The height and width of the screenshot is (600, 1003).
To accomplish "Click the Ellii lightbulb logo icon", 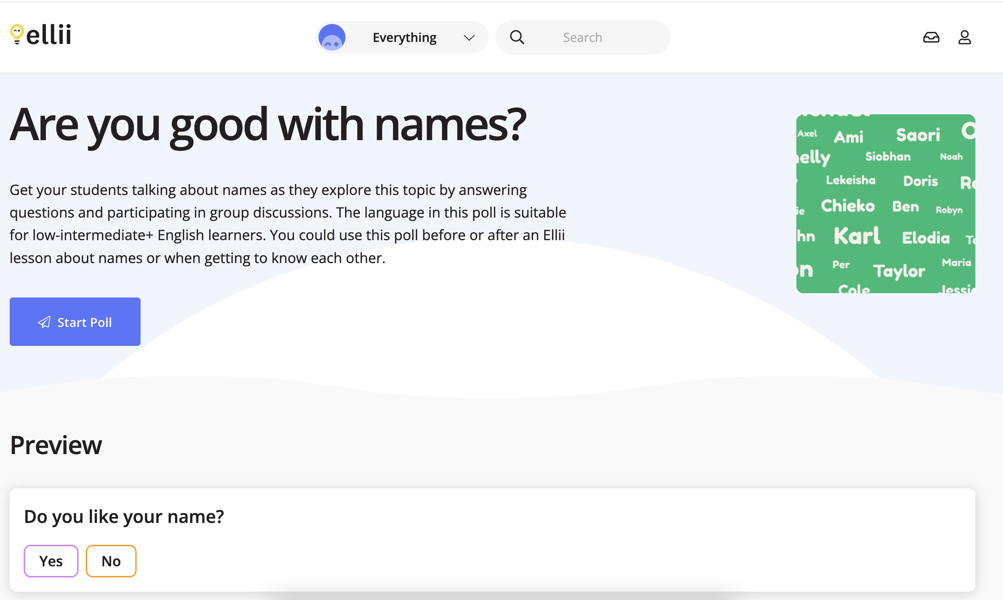I will click(x=16, y=35).
